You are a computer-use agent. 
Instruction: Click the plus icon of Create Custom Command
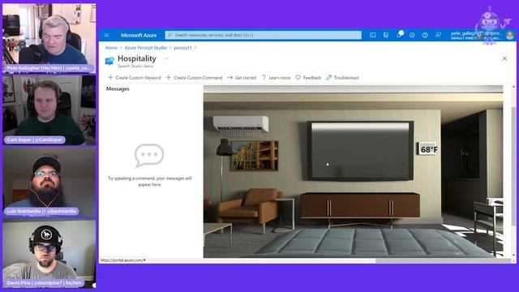click(169, 78)
